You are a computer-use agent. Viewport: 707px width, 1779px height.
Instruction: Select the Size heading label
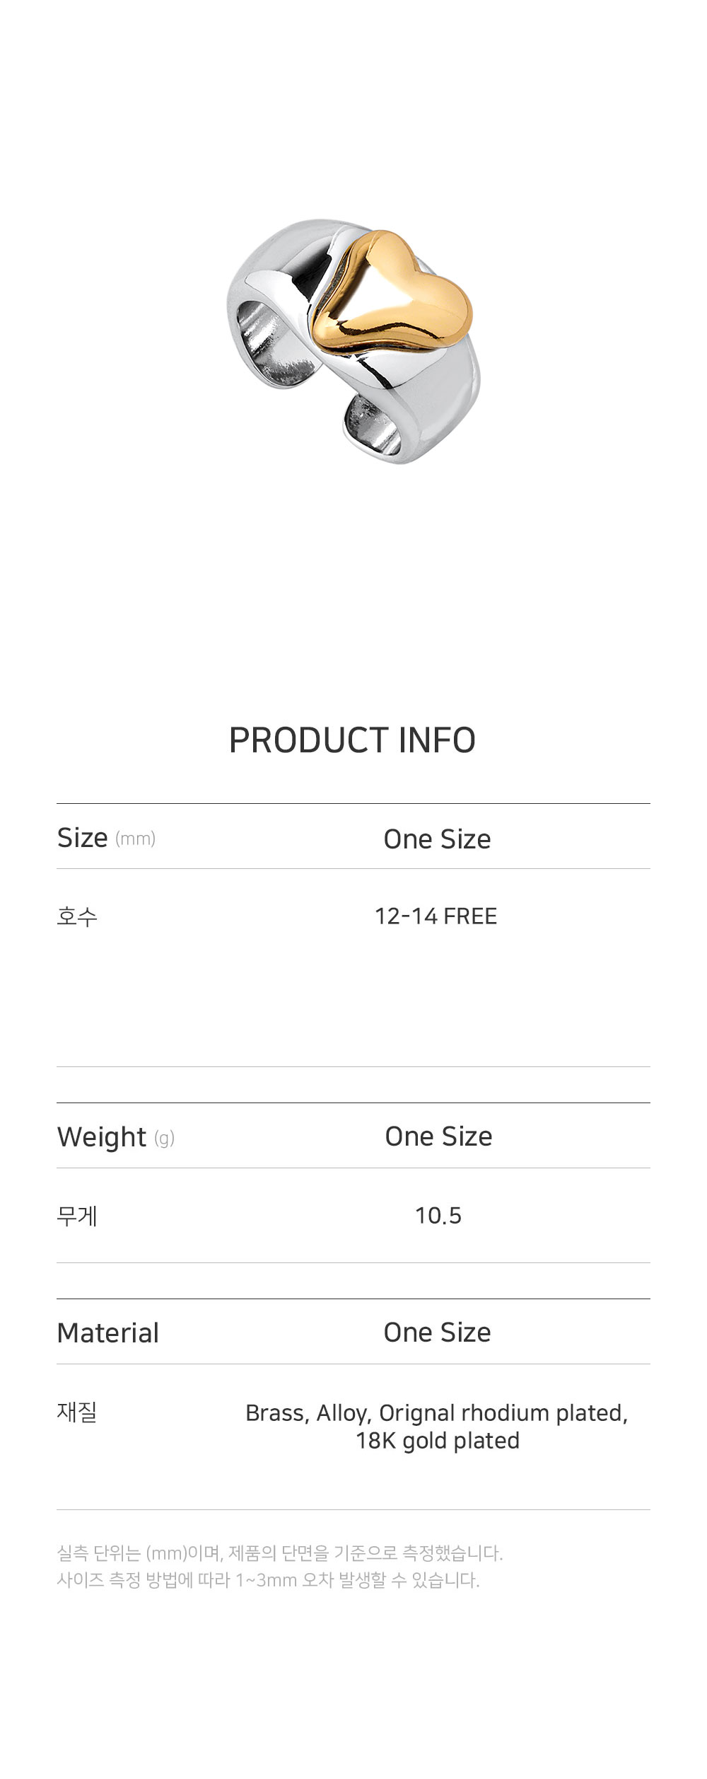point(82,838)
